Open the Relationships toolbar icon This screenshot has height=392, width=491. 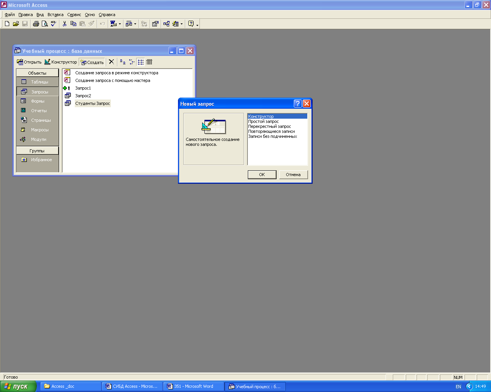166,24
